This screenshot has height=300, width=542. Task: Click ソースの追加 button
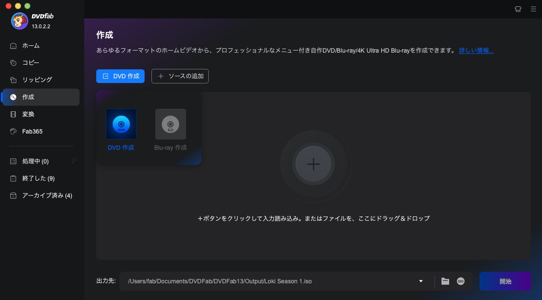click(x=180, y=76)
